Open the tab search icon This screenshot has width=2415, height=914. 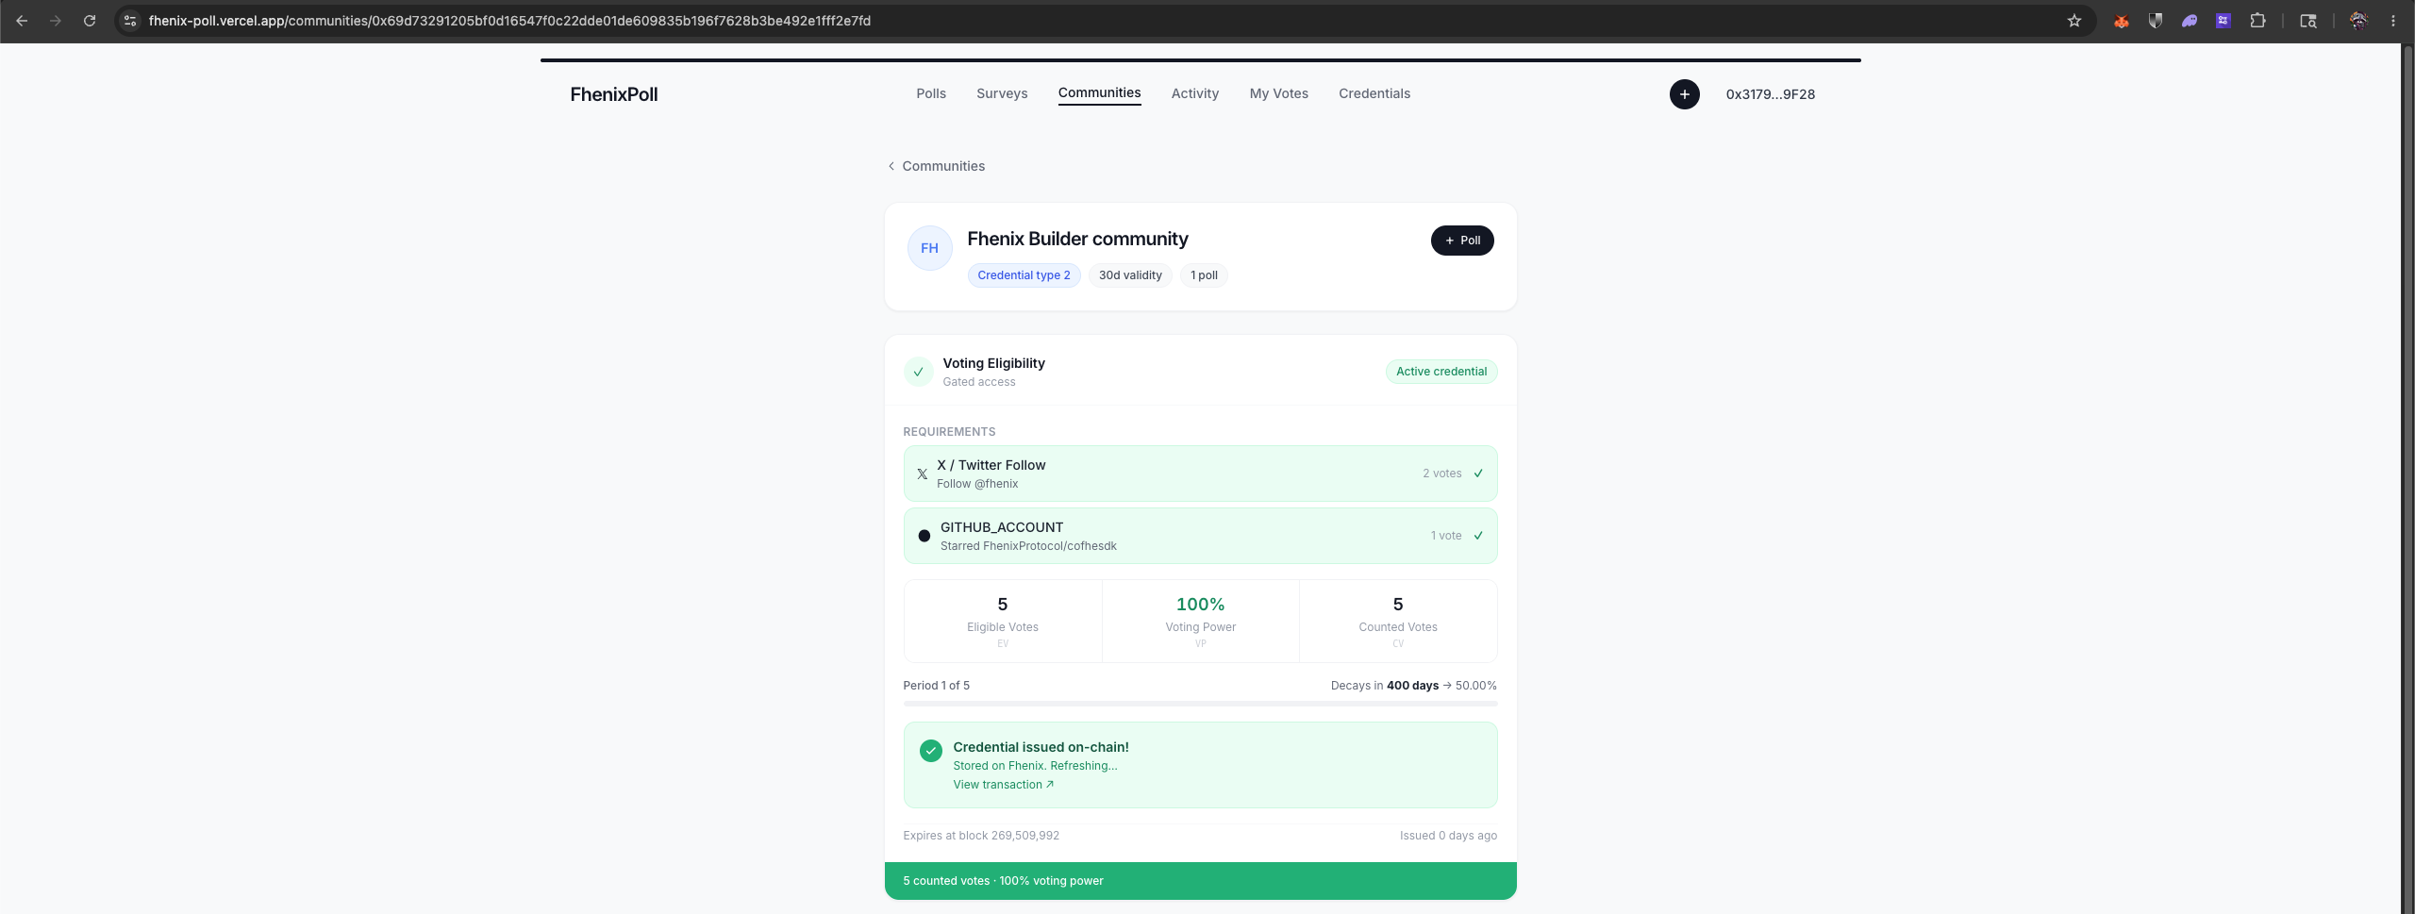[2308, 21]
